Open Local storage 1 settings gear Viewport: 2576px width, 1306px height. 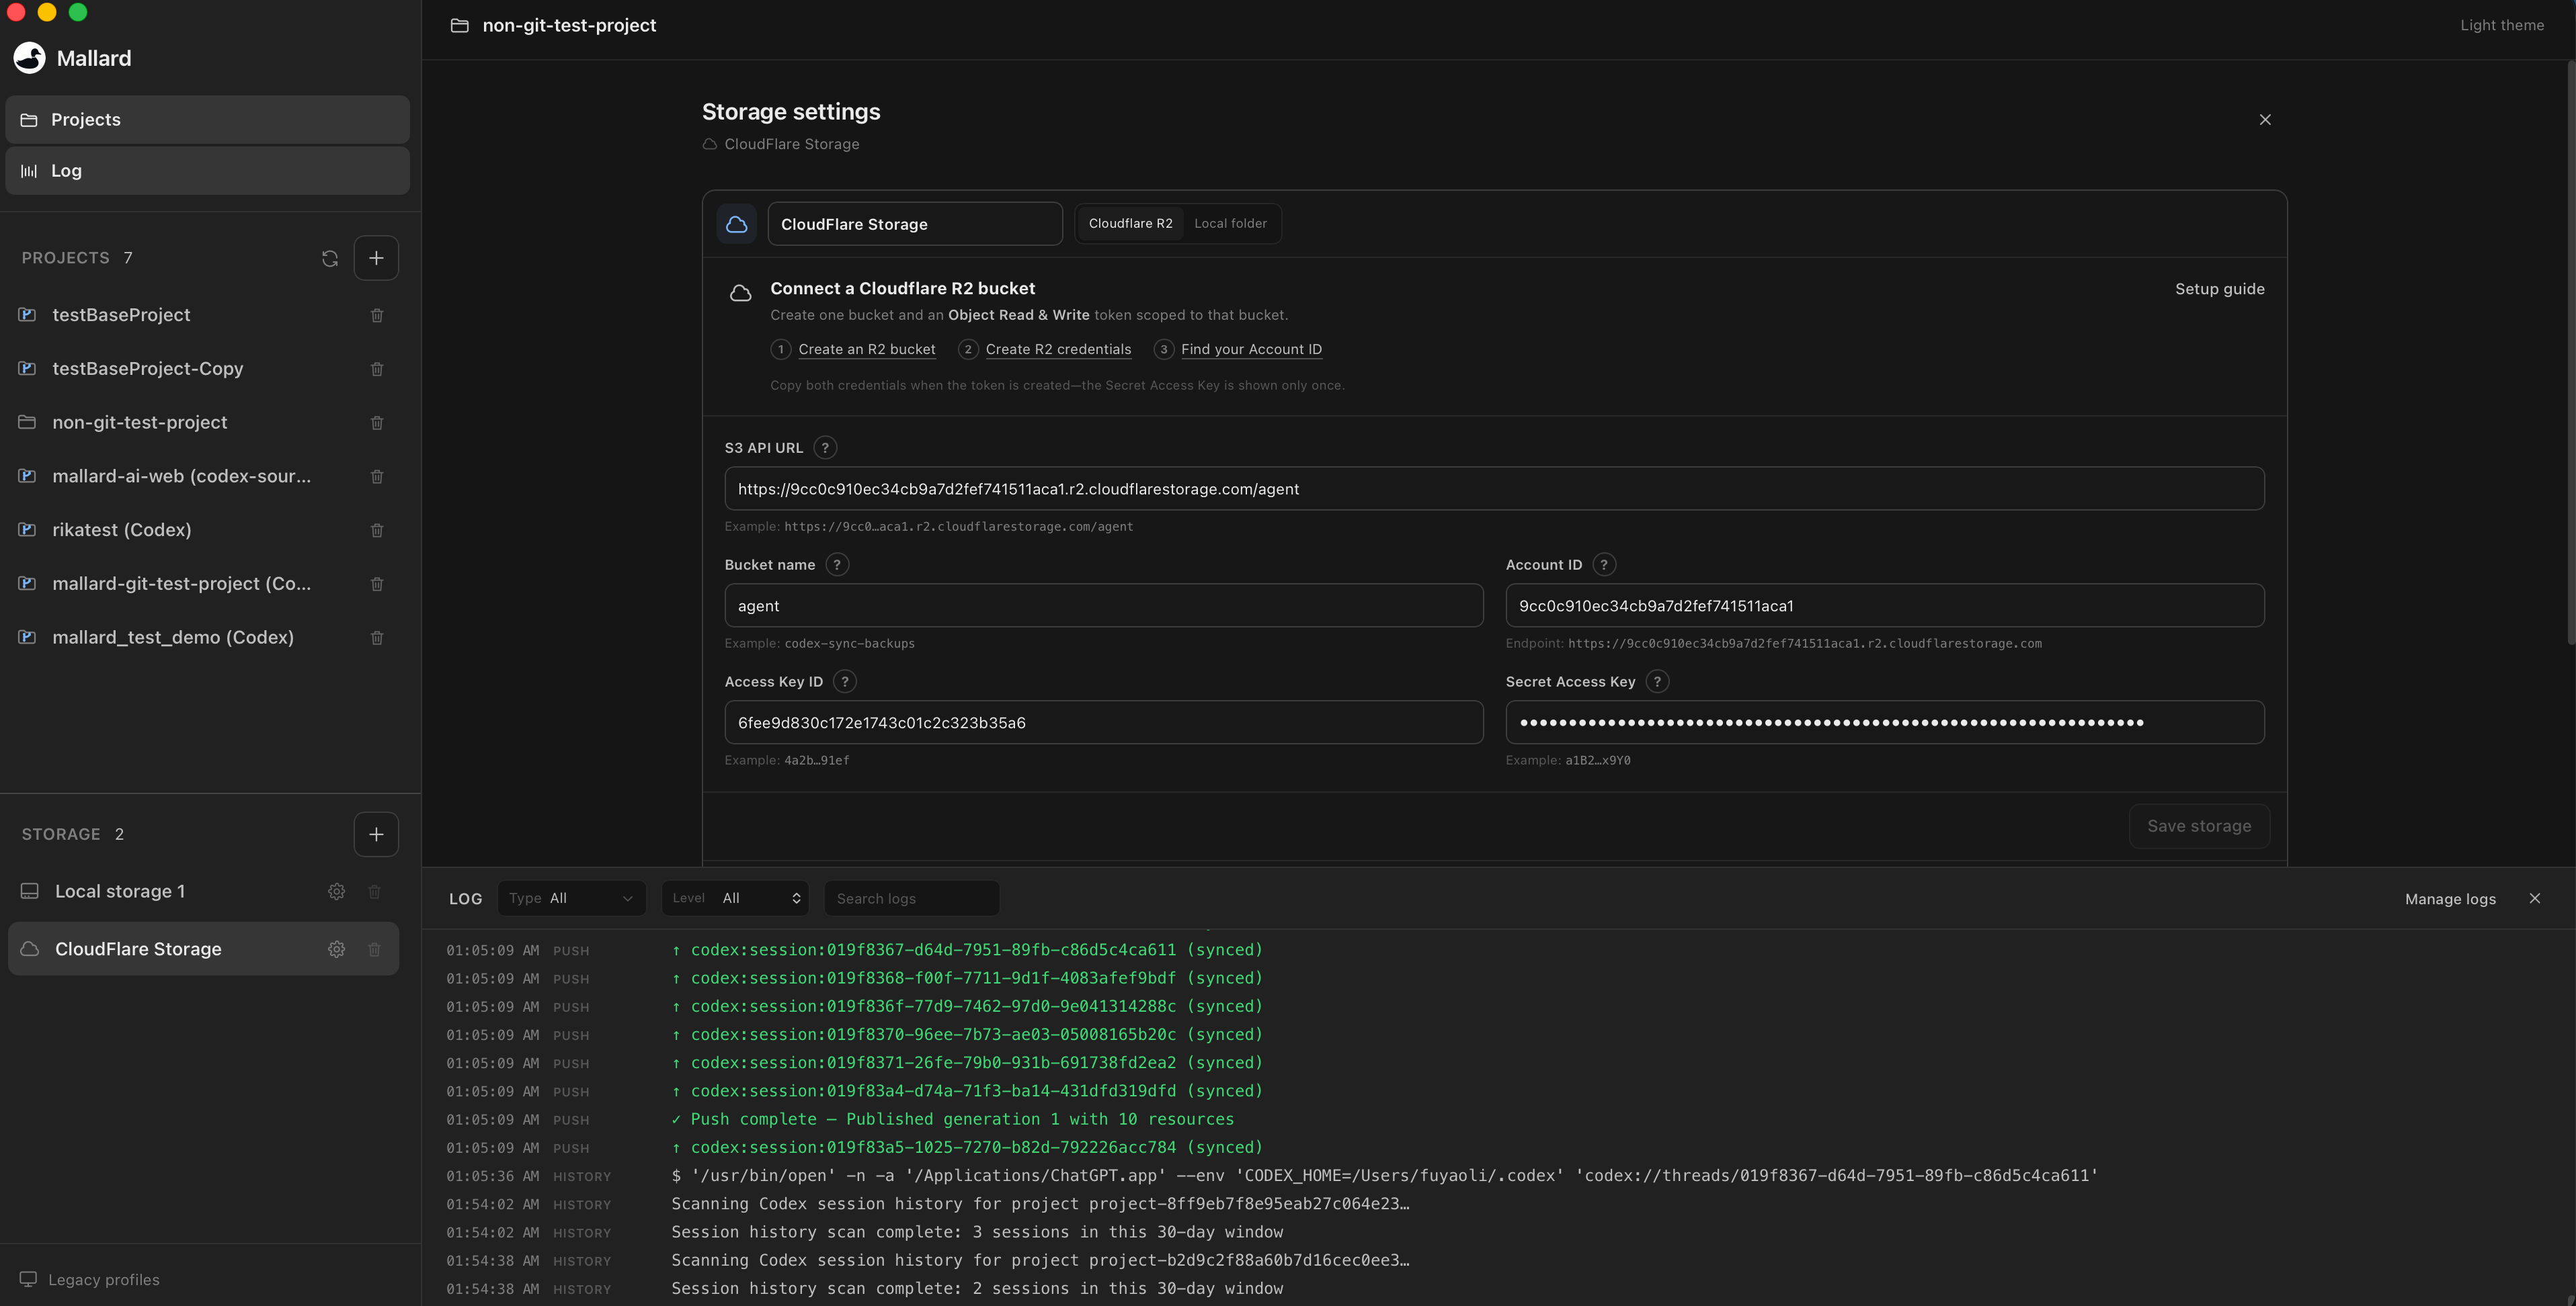336,891
